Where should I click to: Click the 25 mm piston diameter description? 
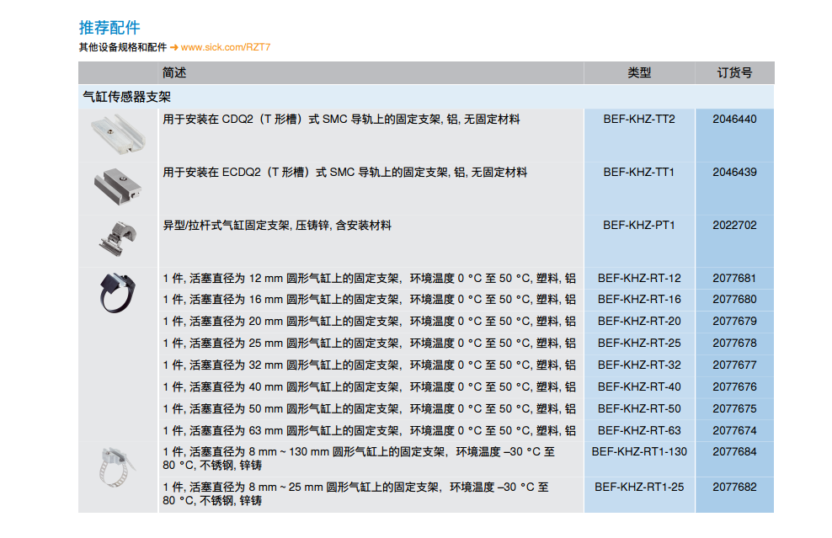click(370, 343)
